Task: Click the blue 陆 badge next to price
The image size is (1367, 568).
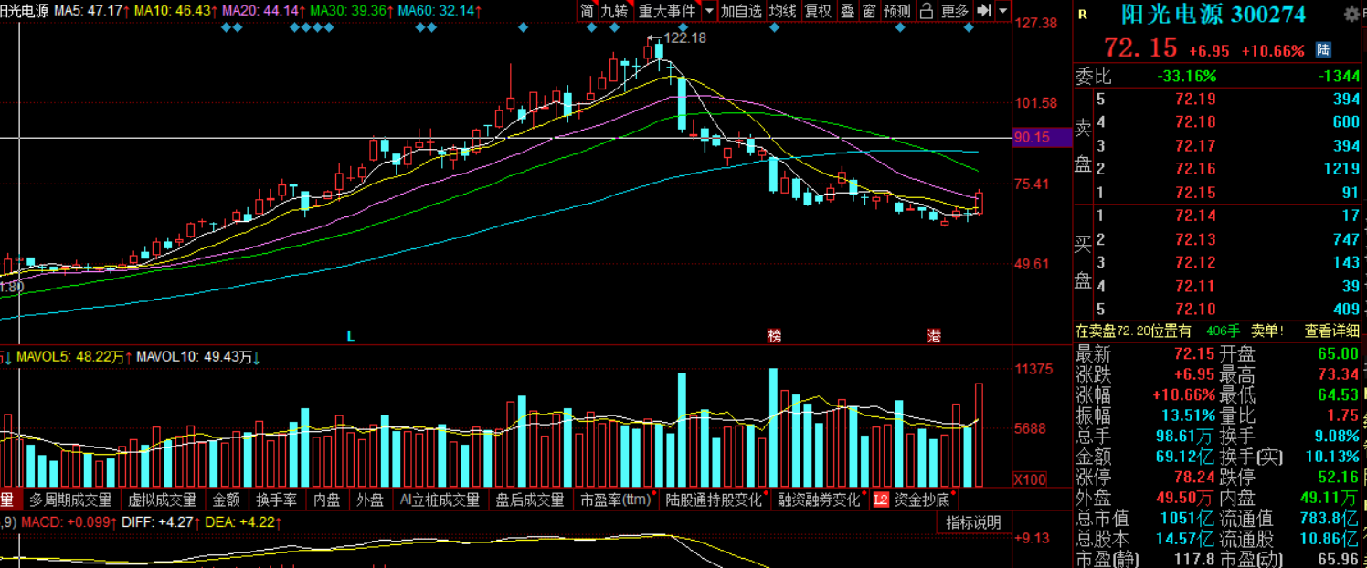Action: tap(1323, 49)
